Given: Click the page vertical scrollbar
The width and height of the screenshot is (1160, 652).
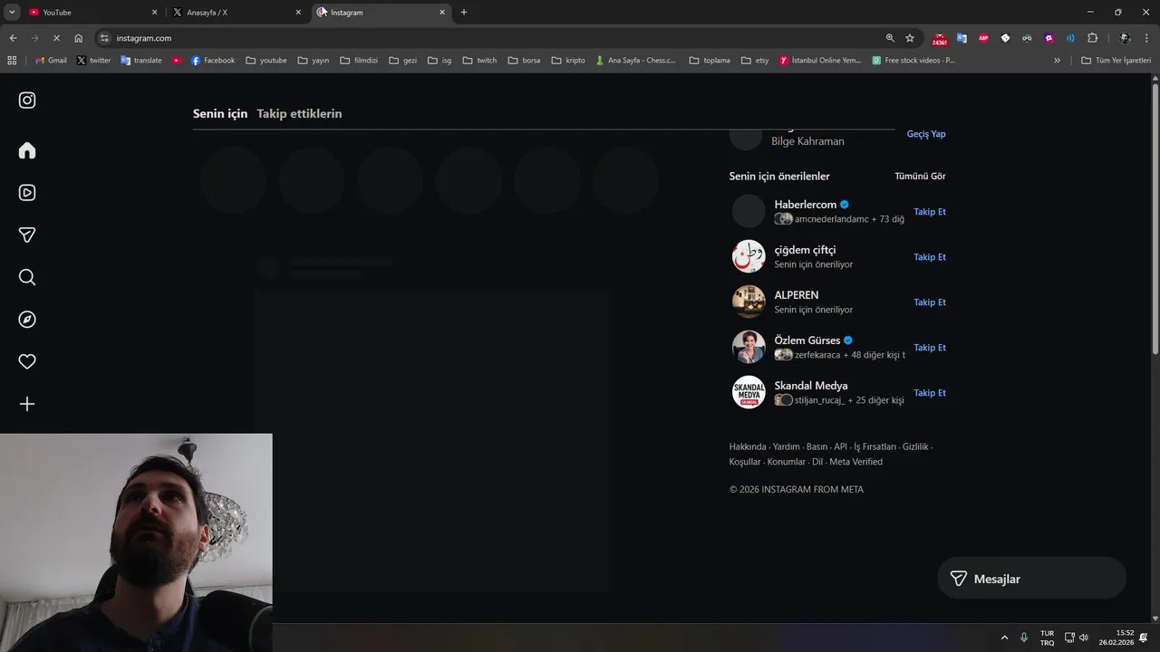Looking at the screenshot, I should [1155, 217].
